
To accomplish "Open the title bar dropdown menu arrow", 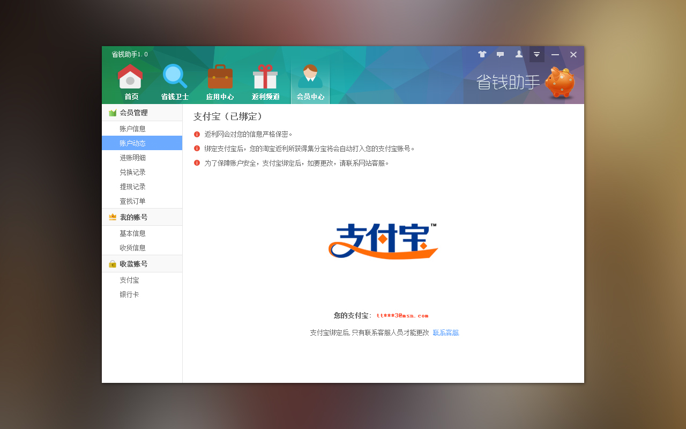I will click(537, 54).
